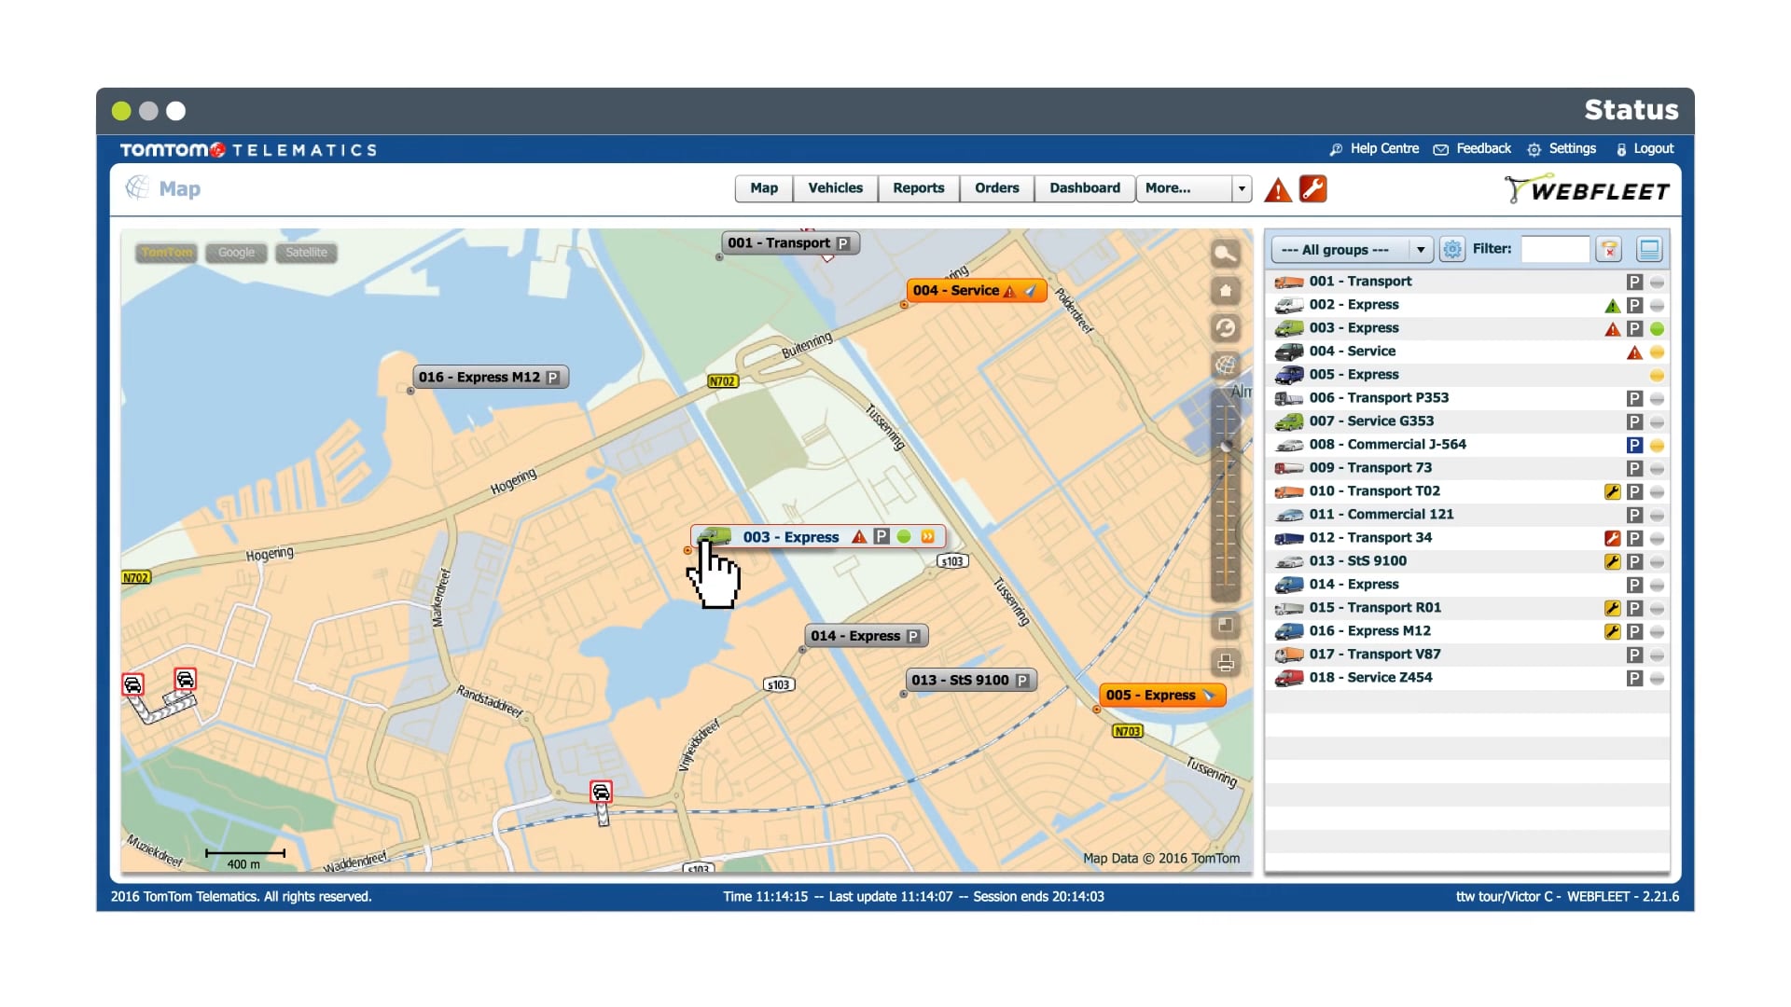1791x1007 pixels.
Task: Click Logout in the top bar
Action: tap(1645, 149)
